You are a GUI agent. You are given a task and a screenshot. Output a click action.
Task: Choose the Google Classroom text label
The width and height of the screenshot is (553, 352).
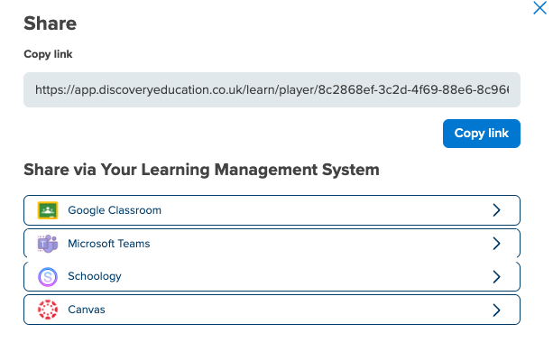pyautogui.click(x=115, y=210)
